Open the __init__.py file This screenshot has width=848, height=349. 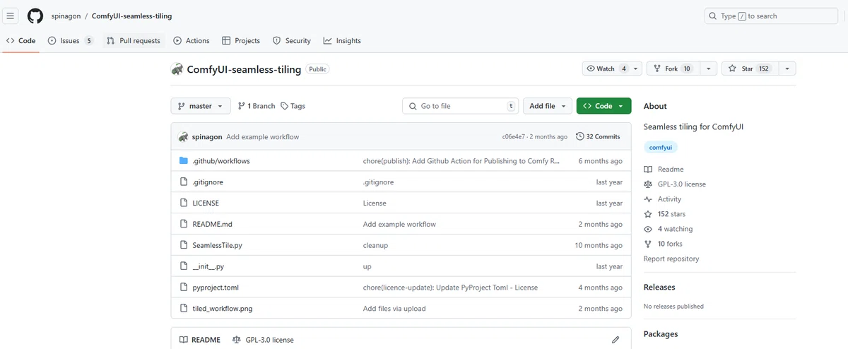(208, 267)
